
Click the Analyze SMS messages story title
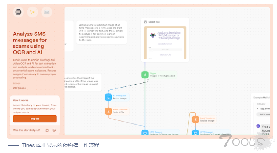[30, 43]
